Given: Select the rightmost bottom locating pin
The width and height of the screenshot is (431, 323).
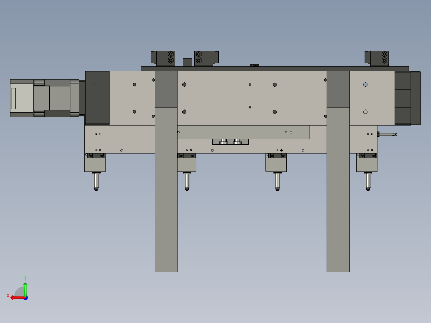Looking at the screenshot, I should point(368,181).
